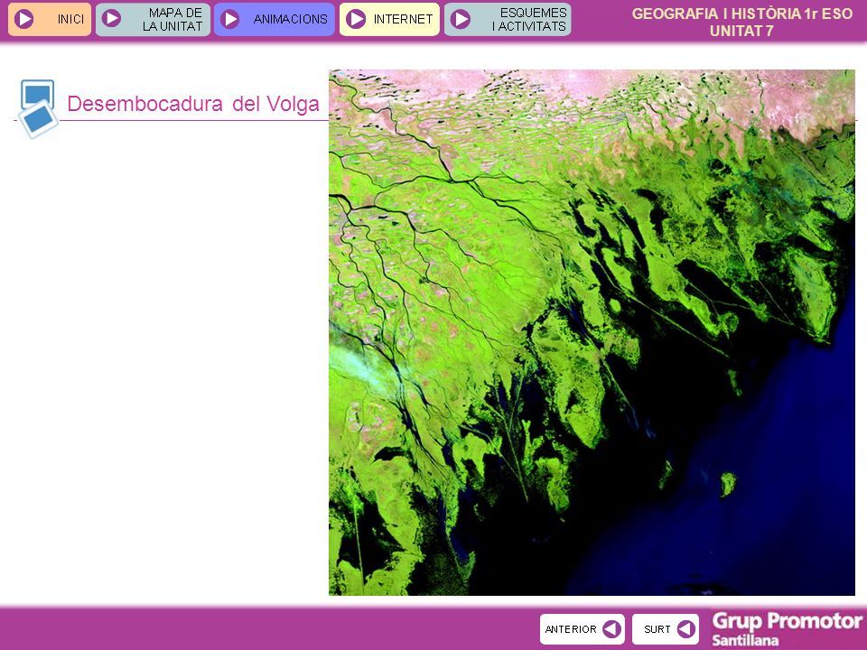Image resolution: width=867 pixels, height=650 pixels.
Task: Go to the INICI home label
Action: [x=70, y=19]
